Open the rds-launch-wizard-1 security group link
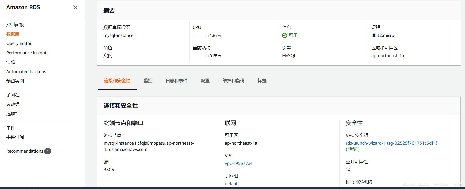The image size is (465, 189). click(x=391, y=143)
